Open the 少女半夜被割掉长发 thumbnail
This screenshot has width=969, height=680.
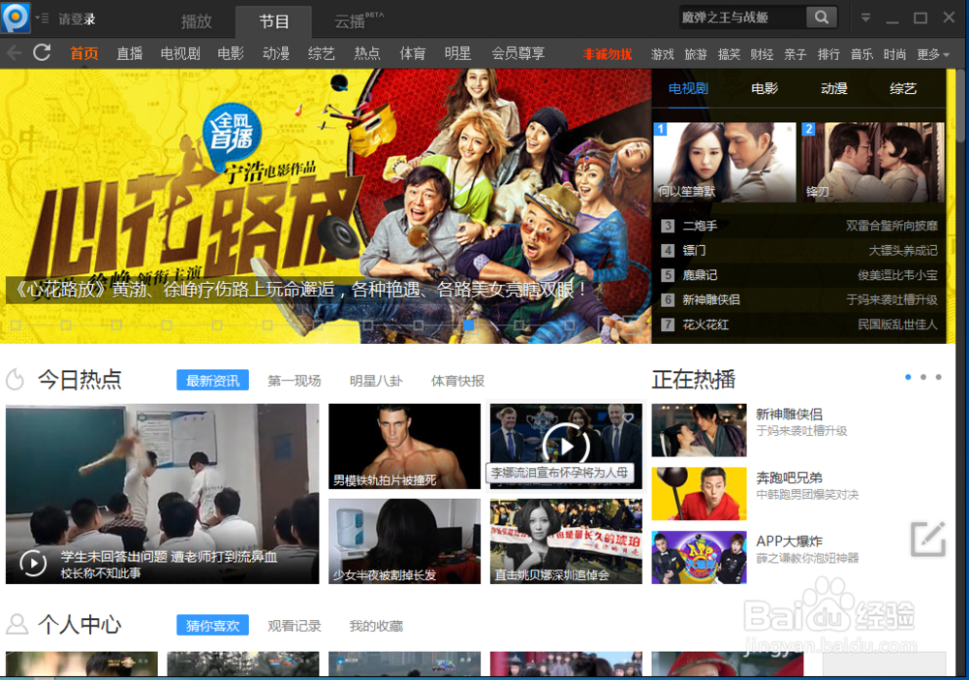[404, 541]
